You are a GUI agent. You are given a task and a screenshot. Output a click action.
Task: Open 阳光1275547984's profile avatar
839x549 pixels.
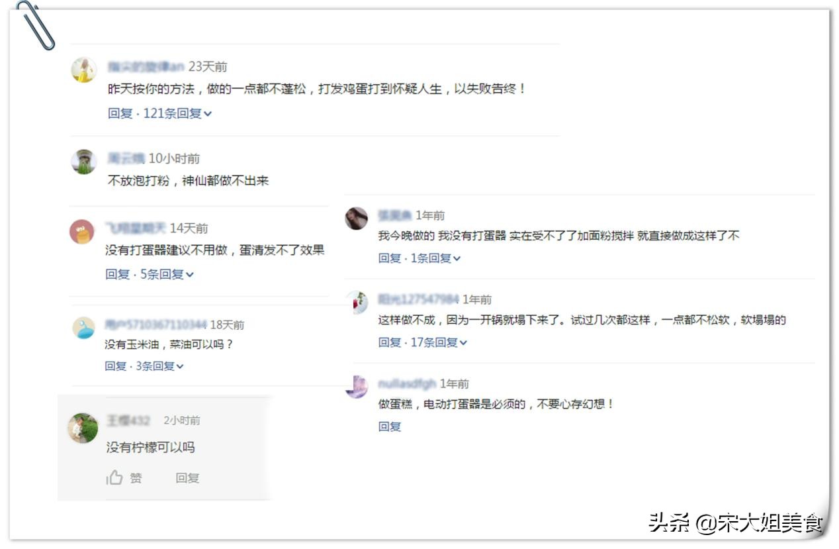coord(357,302)
